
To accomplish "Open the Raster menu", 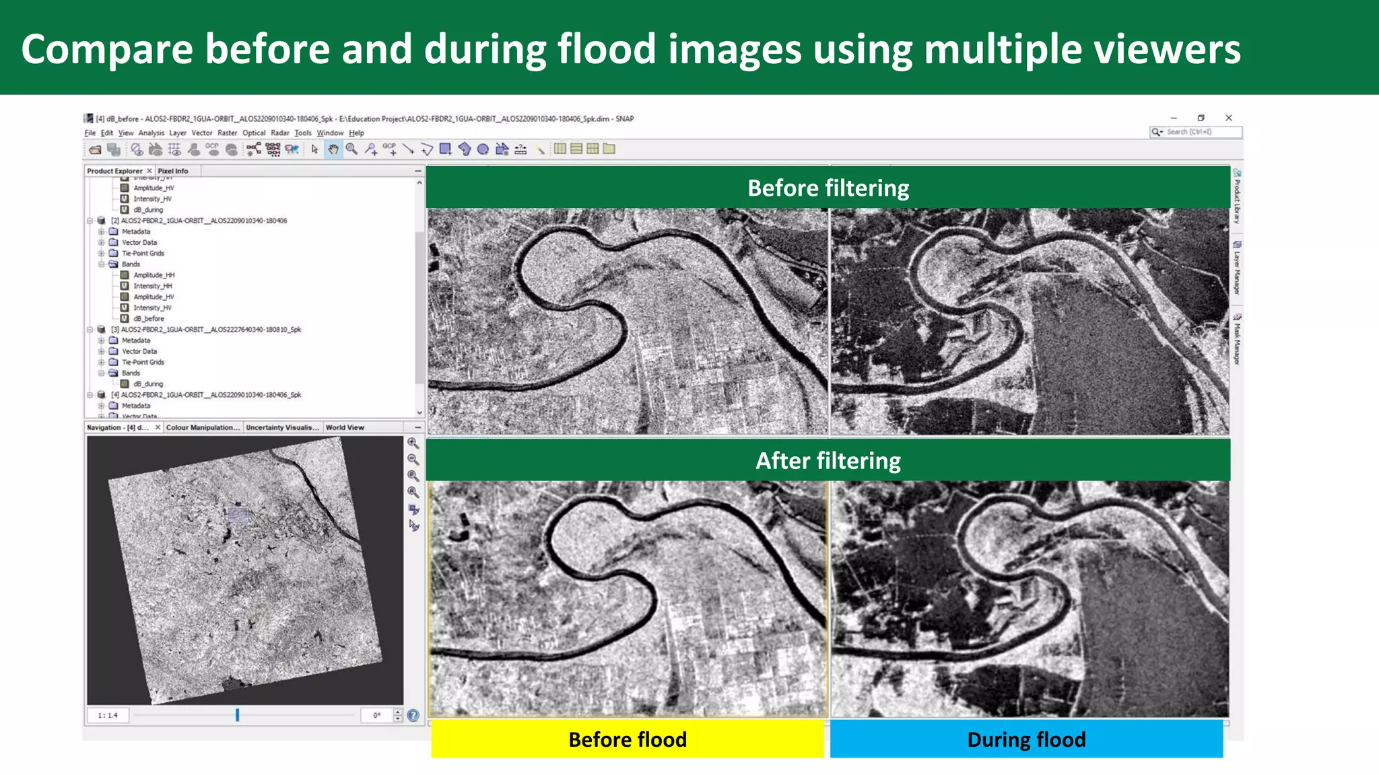I will 227,133.
